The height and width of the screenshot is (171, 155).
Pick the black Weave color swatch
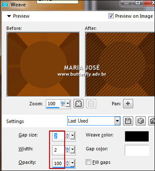tap(137, 136)
